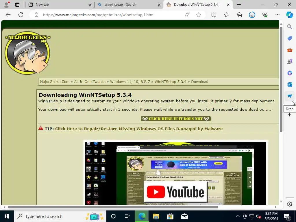296x222 pixels.
Task: Open the Windows Start menu
Action: tap(7, 216)
